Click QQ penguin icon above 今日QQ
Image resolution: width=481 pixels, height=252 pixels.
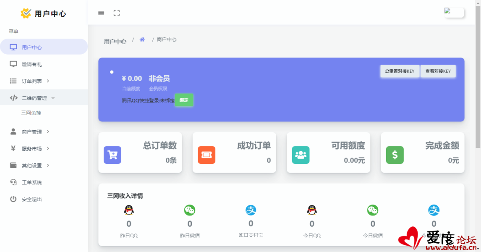312,210
